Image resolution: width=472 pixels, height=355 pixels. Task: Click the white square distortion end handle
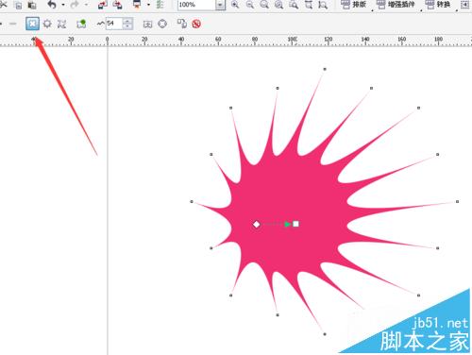(295, 224)
